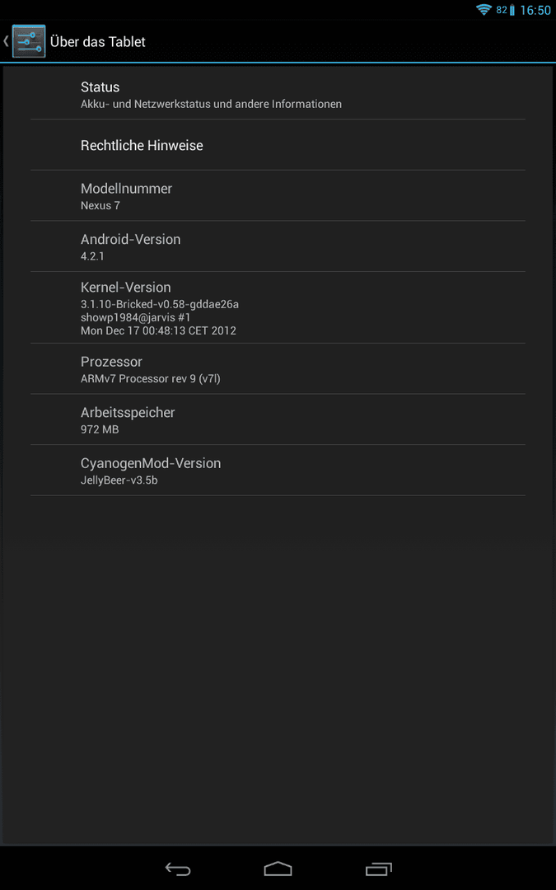556x890 pixels.
Task: Tap the Settings app icon in header
Action: 29,41
